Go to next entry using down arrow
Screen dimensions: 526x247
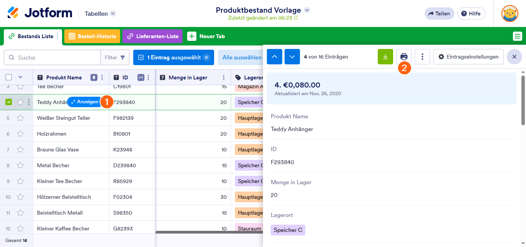[x=292, y=57]
